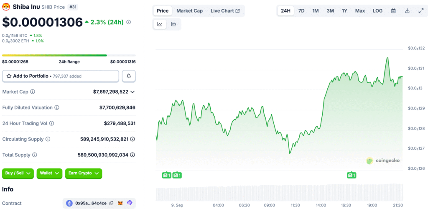Click the news marker near 16:30

352,175
